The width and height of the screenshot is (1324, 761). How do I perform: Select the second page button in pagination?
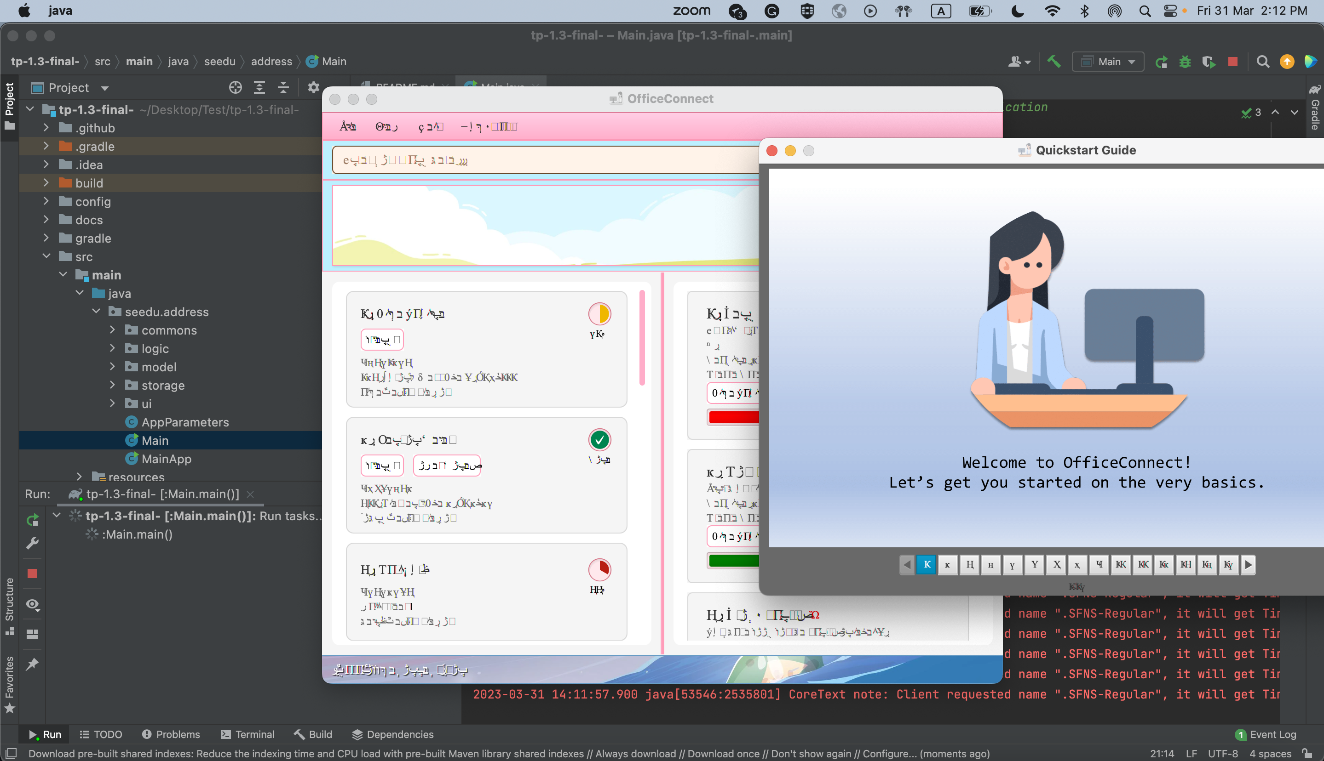(x=947, y=564)
